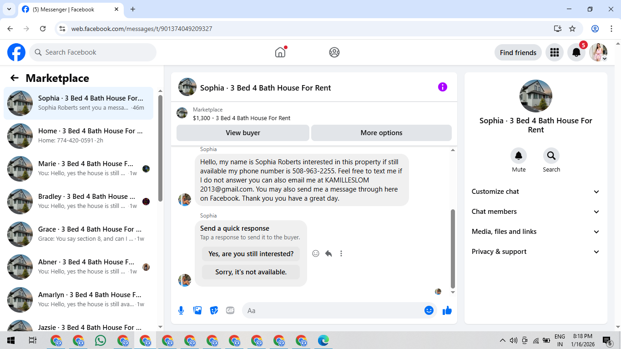Choose a GIF icon

pos(230,310)
